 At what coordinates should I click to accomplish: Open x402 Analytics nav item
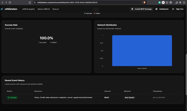28,9
